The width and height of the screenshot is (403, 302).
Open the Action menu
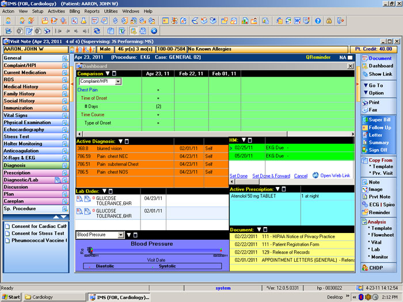click(x=8, y=12)
